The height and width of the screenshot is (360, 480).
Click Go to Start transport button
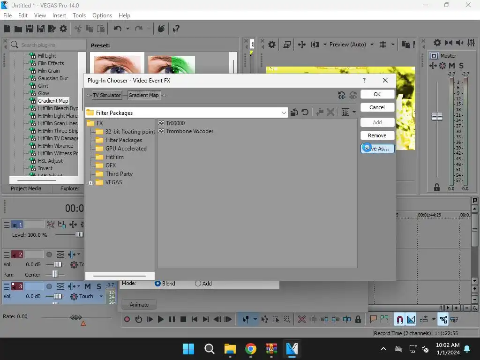coord(194,320)
